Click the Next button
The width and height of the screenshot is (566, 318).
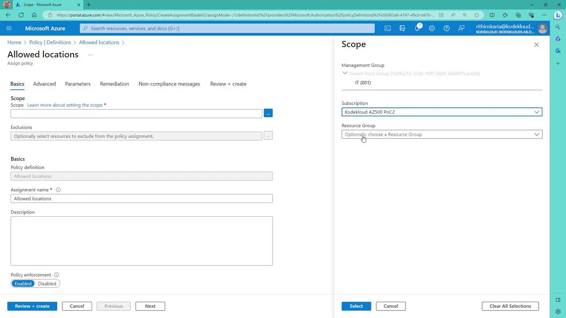coord(150,306)
